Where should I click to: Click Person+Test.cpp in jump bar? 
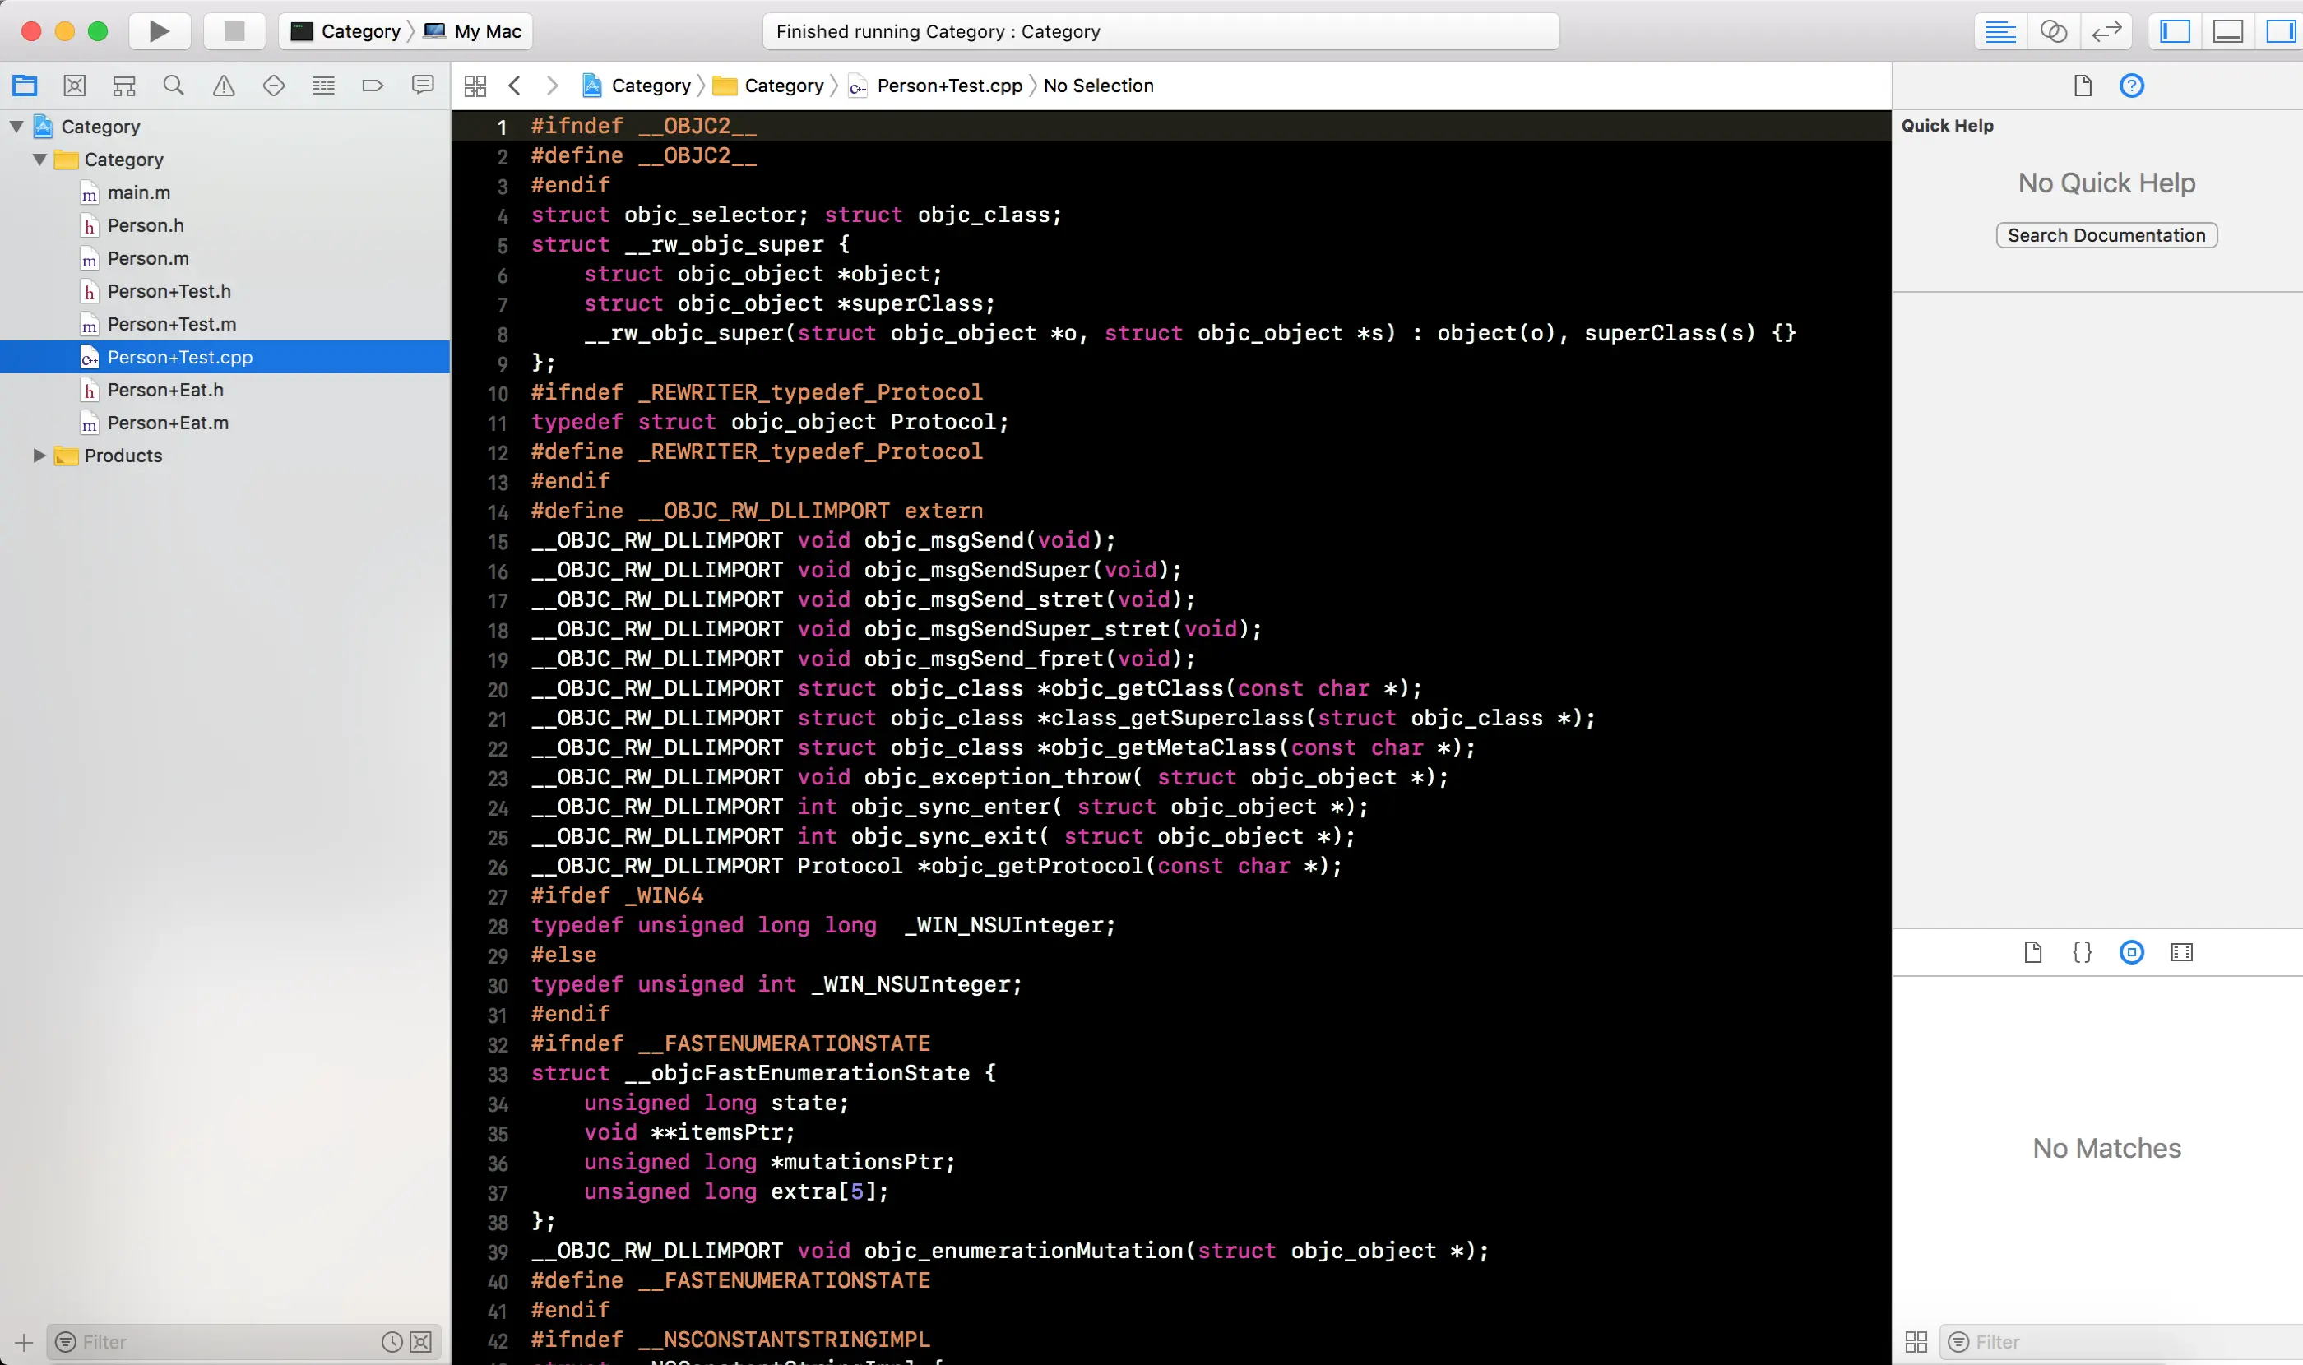coord(948,86)
